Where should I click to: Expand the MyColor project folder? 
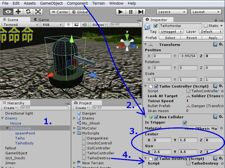coord(74,128)
